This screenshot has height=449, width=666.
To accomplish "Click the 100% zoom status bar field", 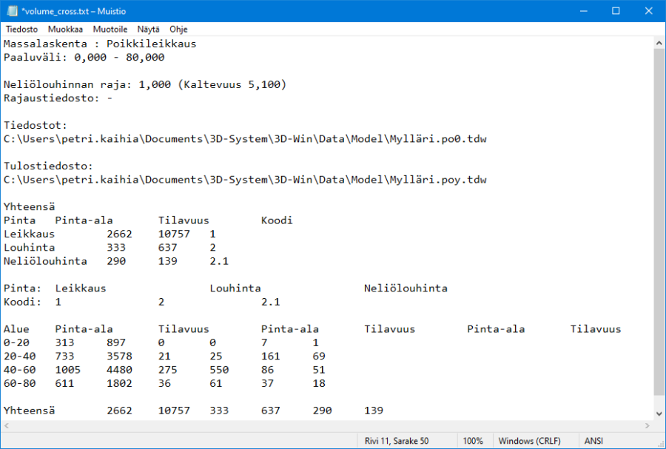I will 473,441.
